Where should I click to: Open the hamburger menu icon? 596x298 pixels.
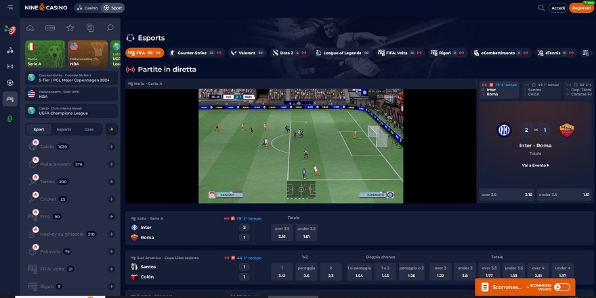click(10, 7)
